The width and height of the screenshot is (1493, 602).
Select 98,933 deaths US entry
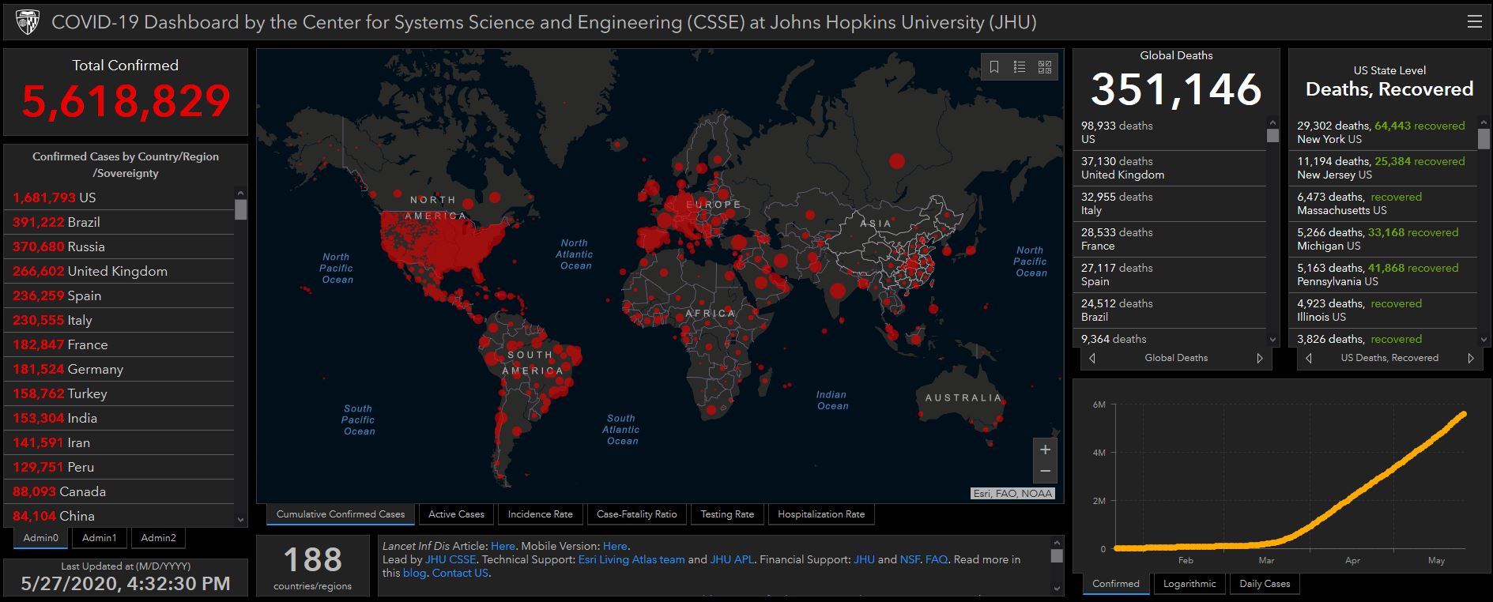click(x=1173, y=133)
